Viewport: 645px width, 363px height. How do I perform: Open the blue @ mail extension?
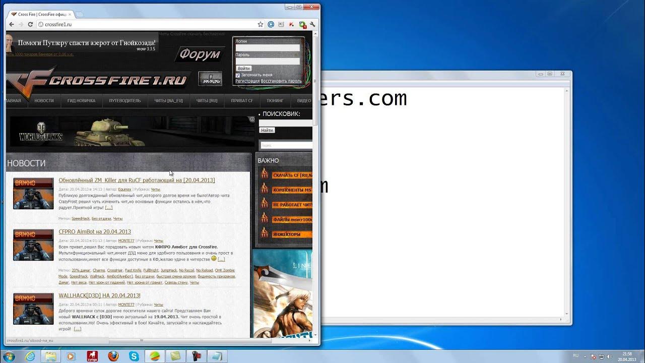coord(271,24)
